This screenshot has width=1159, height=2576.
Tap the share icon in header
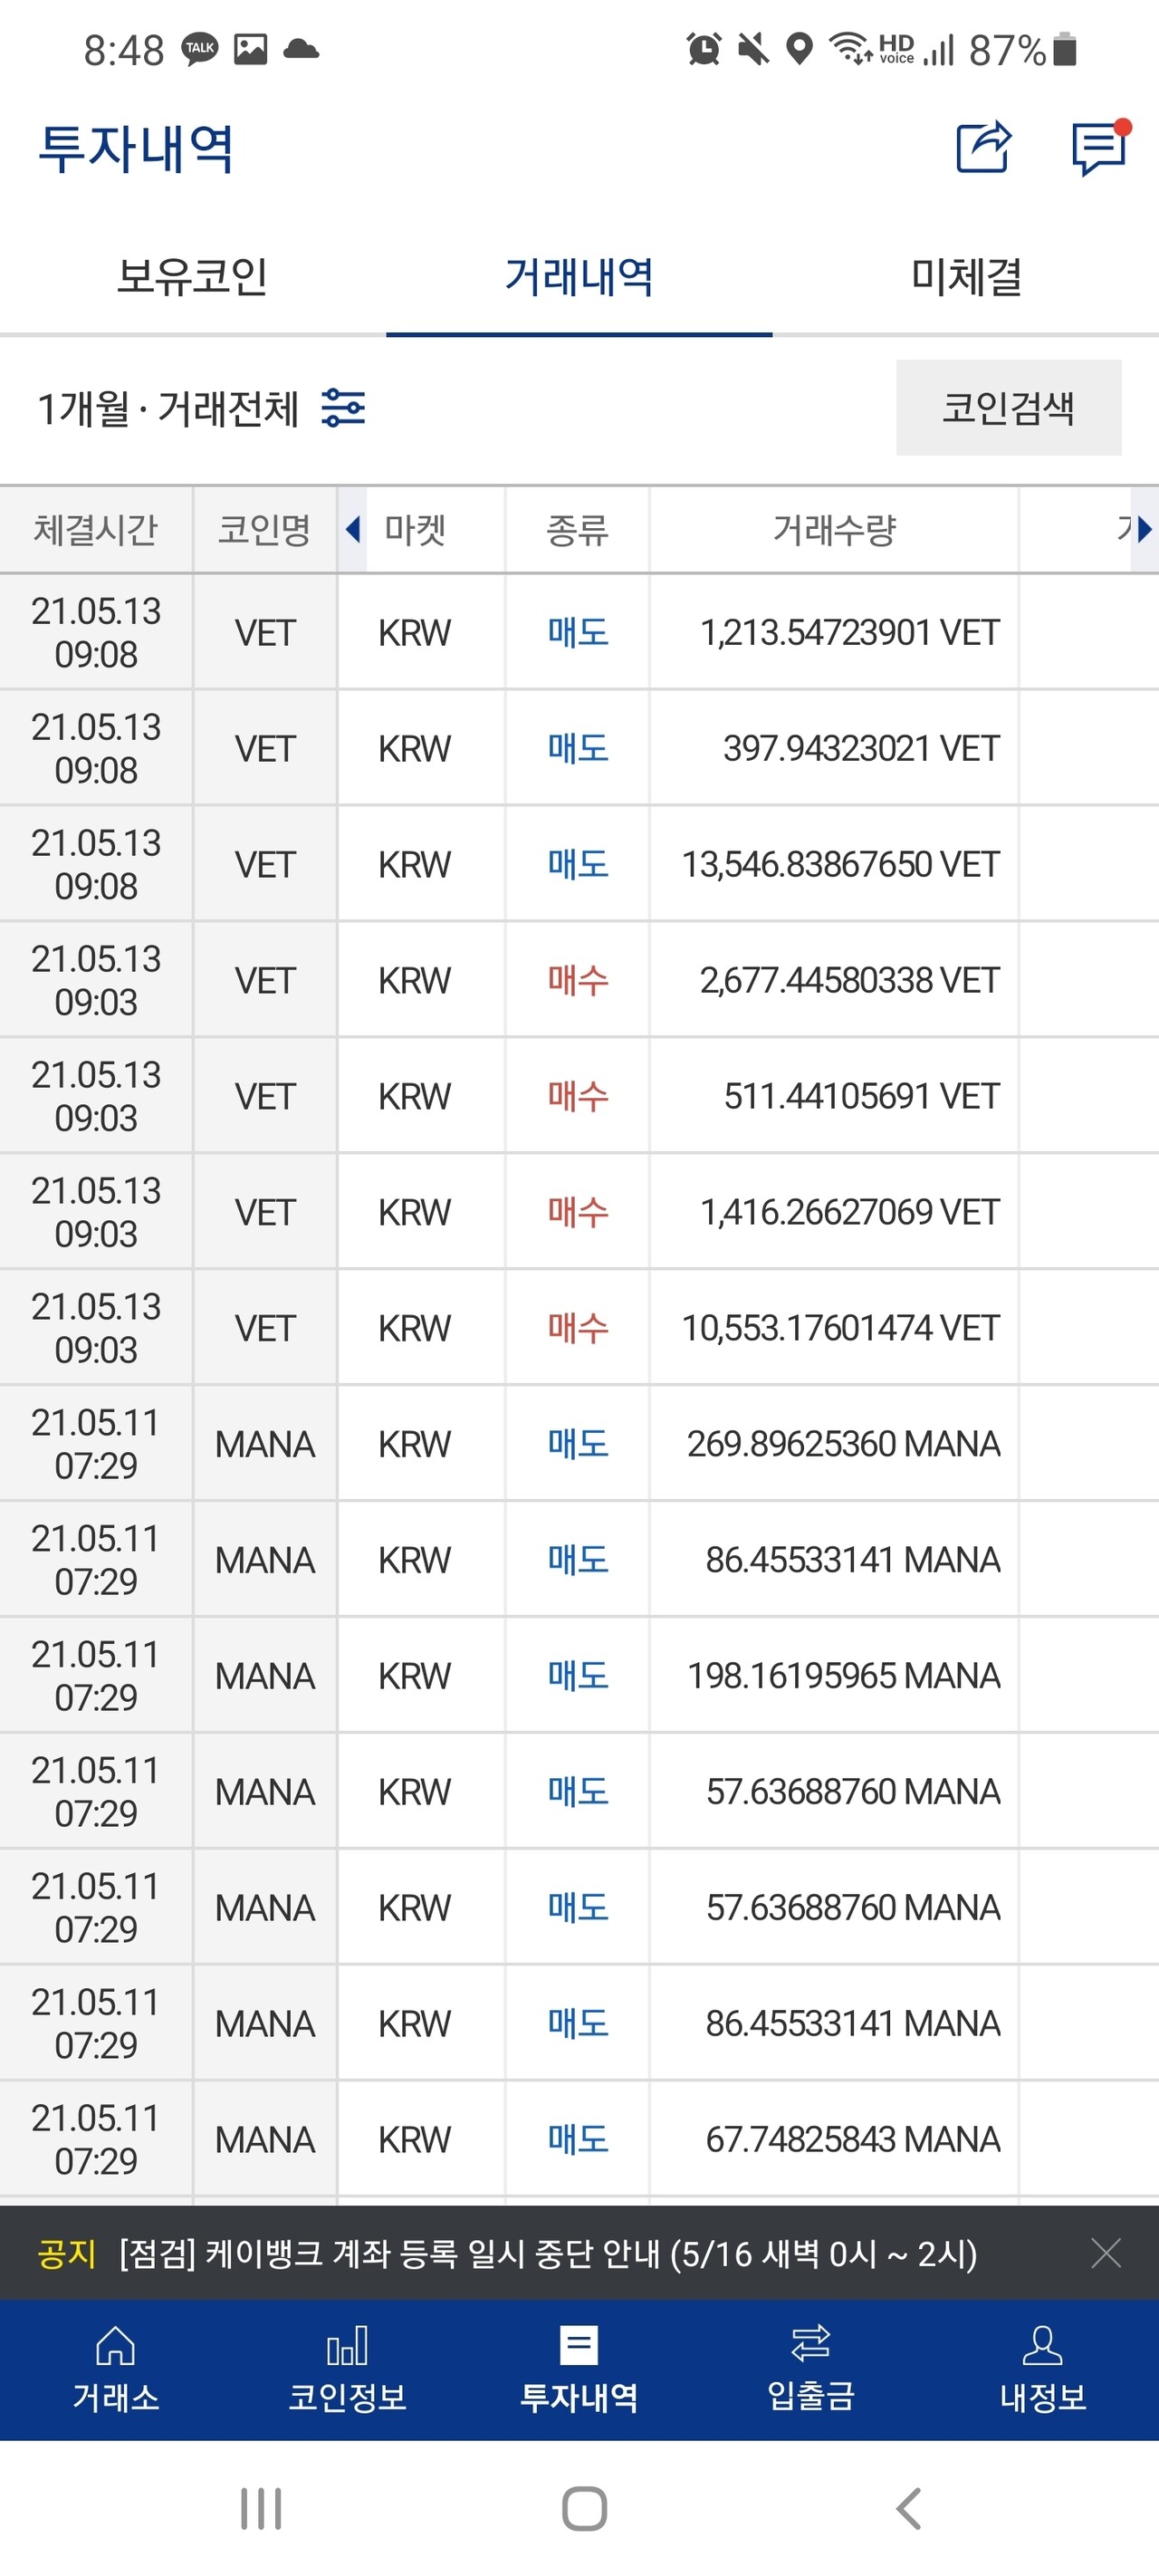click(983, 148)
